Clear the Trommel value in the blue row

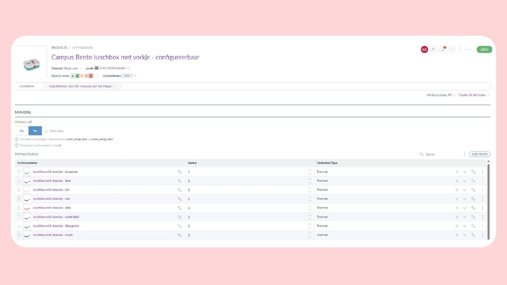pos(457,181)
